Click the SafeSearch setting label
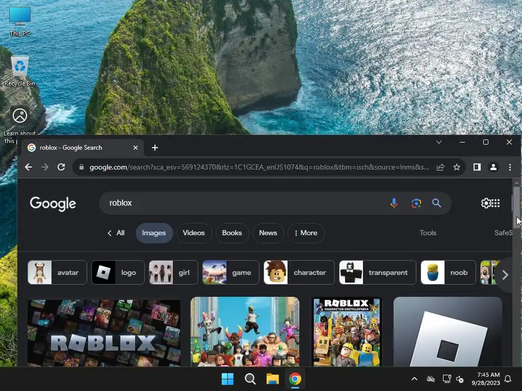This screenshot has height=391, width=522. (x=503, y=233)
